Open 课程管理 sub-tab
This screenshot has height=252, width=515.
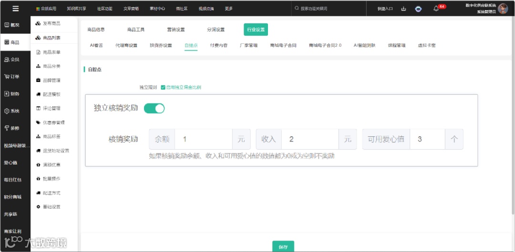pyautogui.click(x=397, y=46)
